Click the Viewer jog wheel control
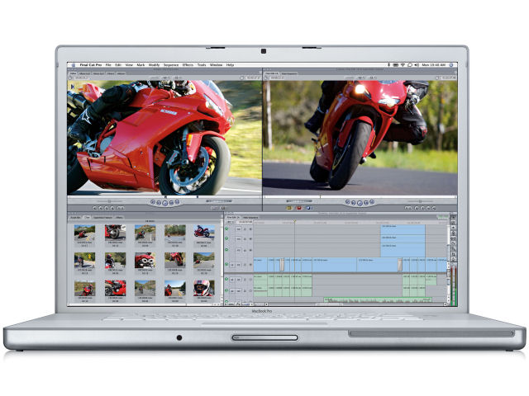The height and width of the screenshot is (396, 529). (x=218, y=201)
